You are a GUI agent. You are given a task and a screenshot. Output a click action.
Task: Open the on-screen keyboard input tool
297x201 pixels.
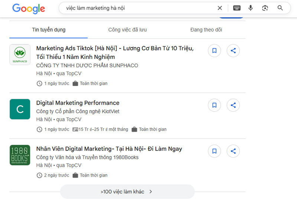tap(237, 8)
